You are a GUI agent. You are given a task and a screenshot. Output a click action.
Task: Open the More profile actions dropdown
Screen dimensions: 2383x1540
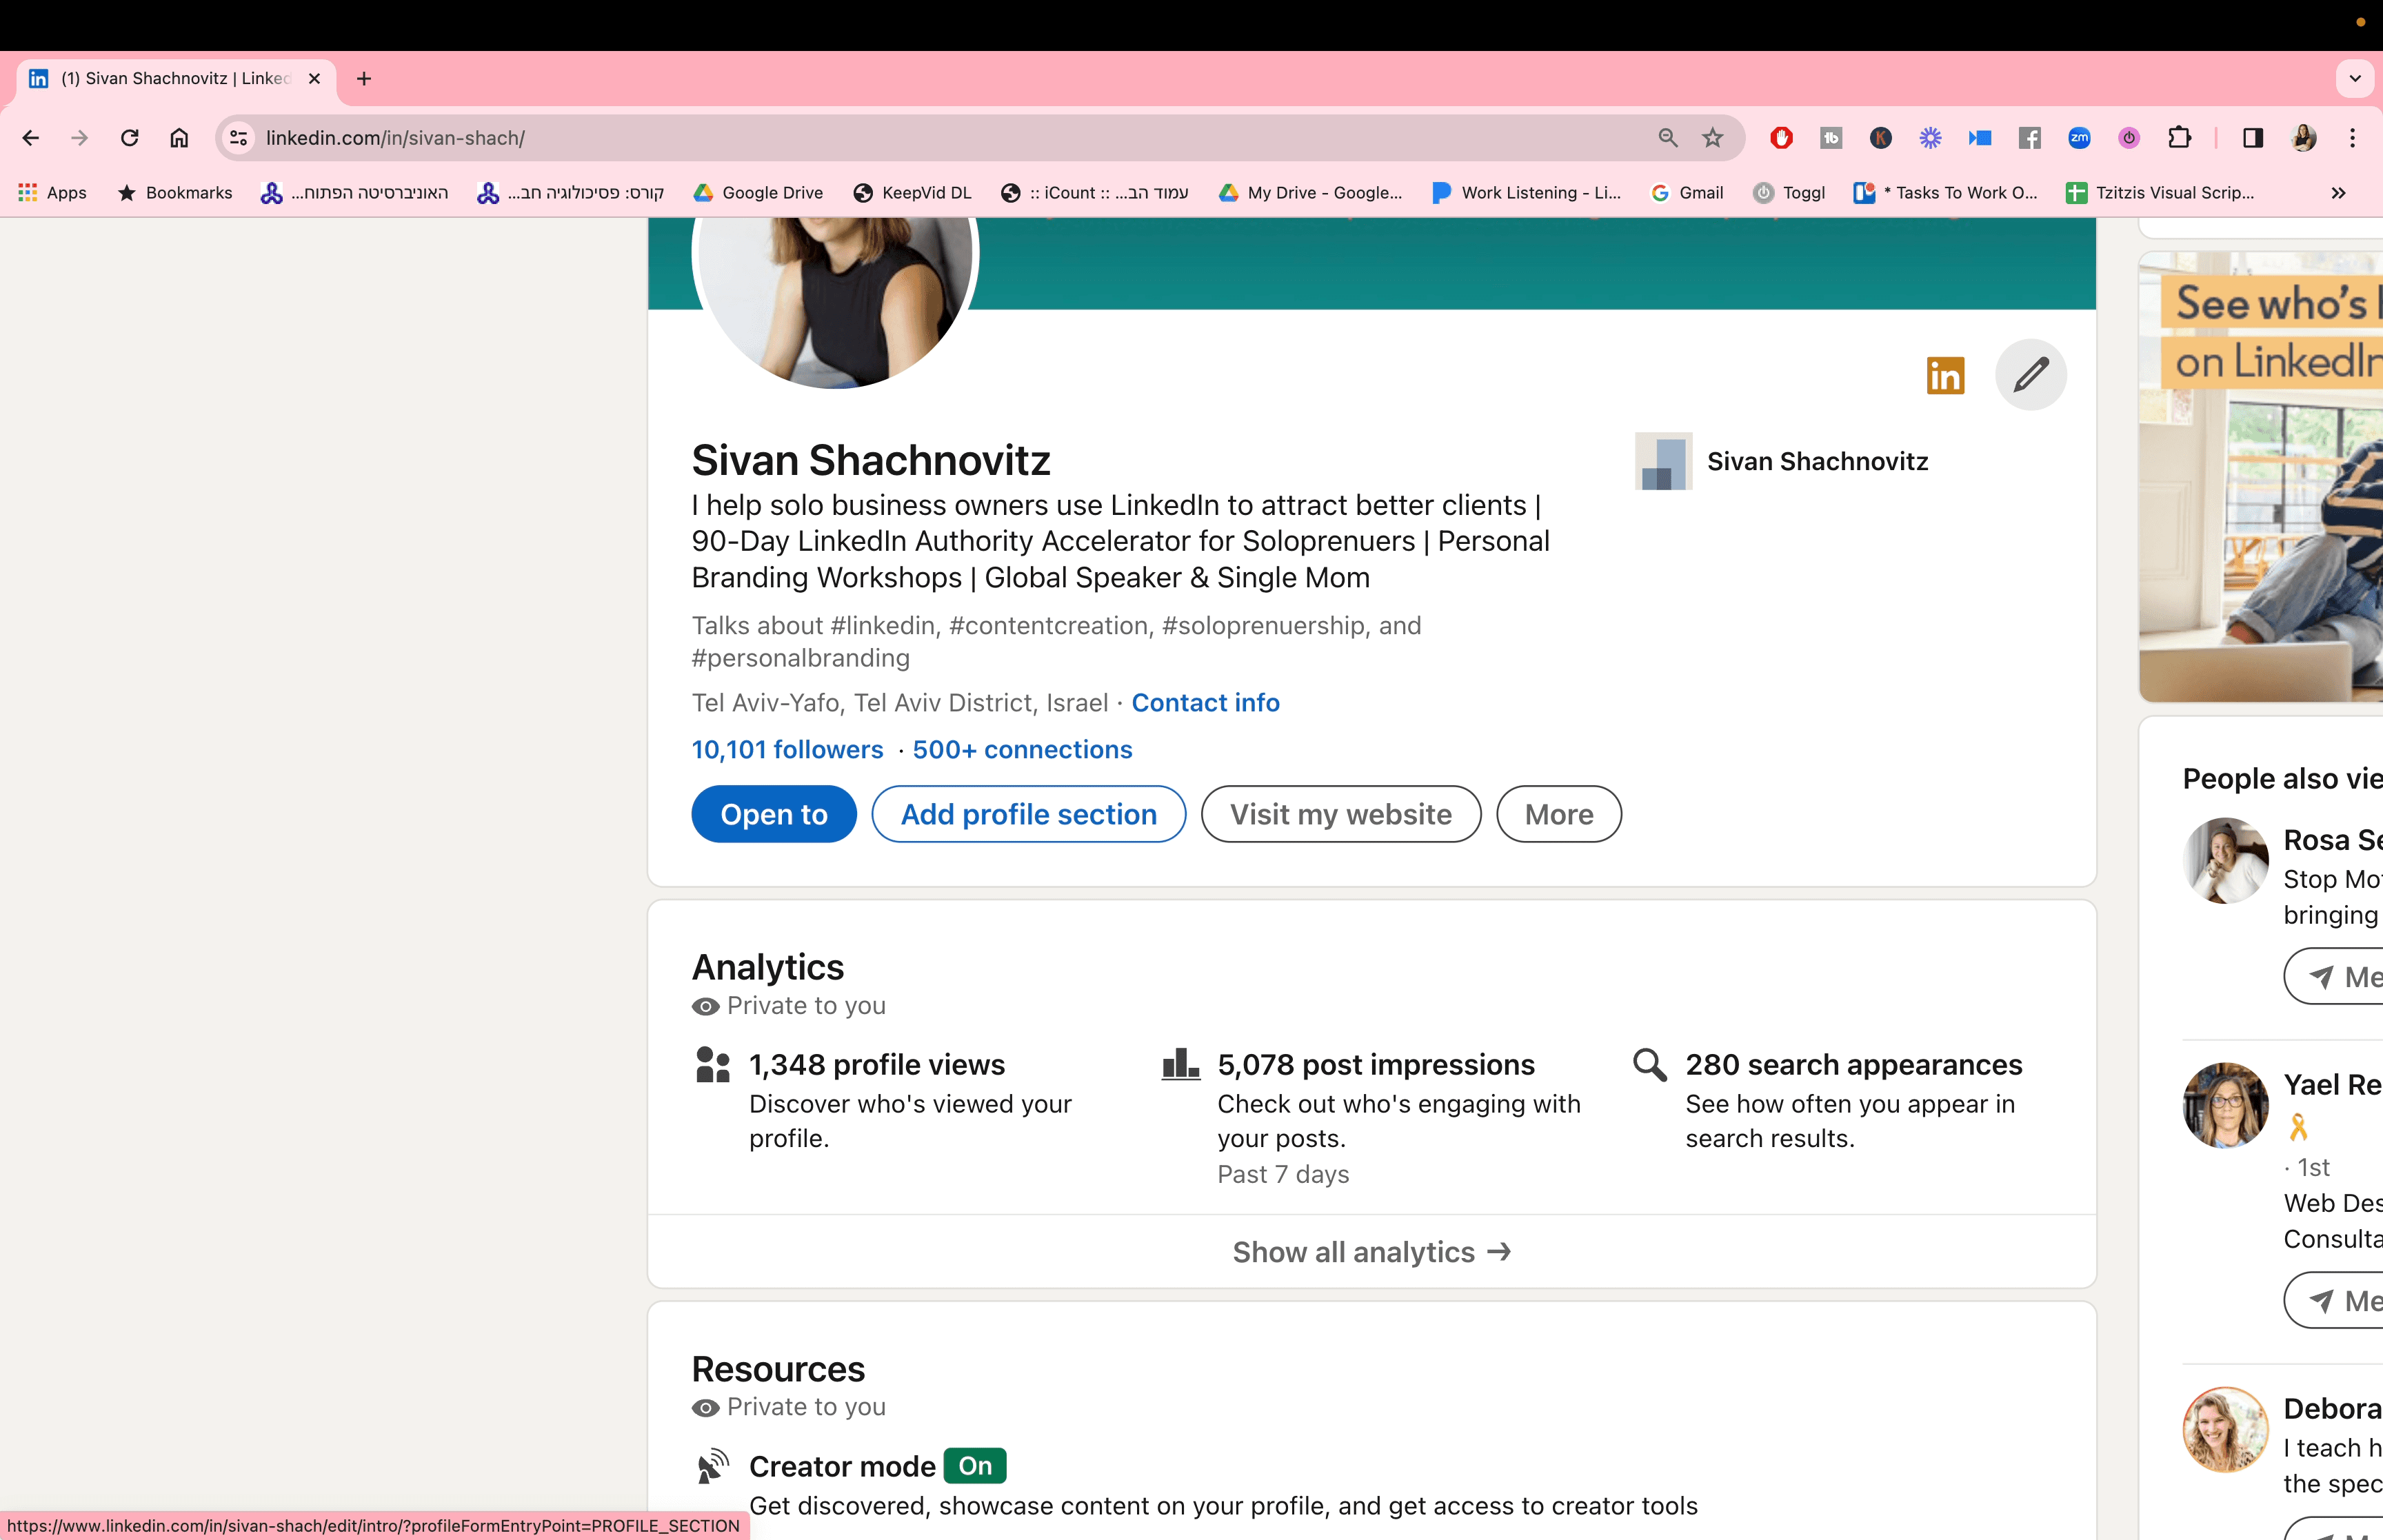pos(1558,814)
